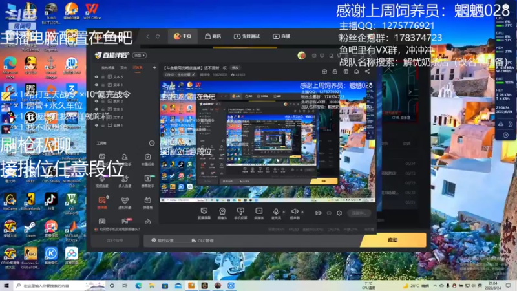Image resolution: width=517 pixels, height=291 pixels.
Task: Lock the 文本 1 layer
Action: tap(103, 85)
